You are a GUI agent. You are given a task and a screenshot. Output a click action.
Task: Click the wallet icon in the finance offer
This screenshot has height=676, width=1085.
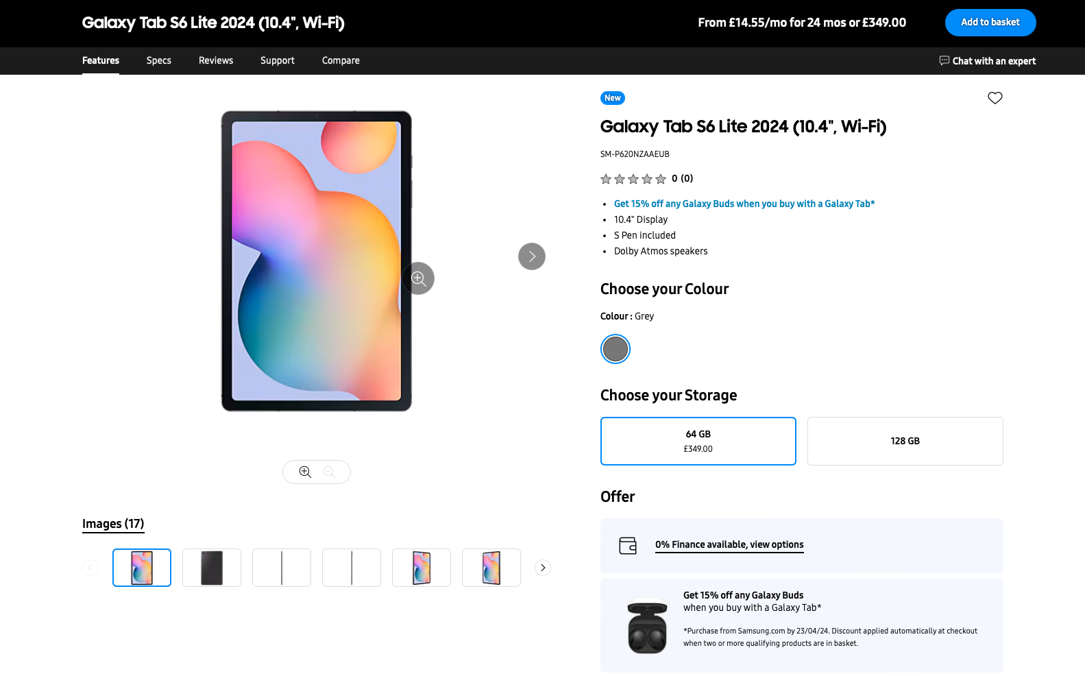(628, 545)
